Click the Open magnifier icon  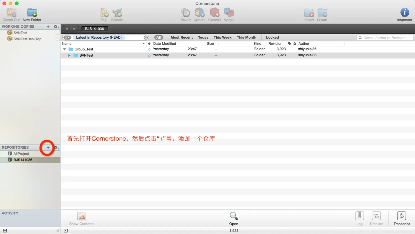234,216
